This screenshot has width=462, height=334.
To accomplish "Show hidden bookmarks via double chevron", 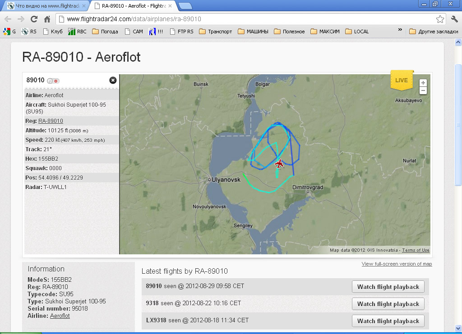I will point(400,30).
